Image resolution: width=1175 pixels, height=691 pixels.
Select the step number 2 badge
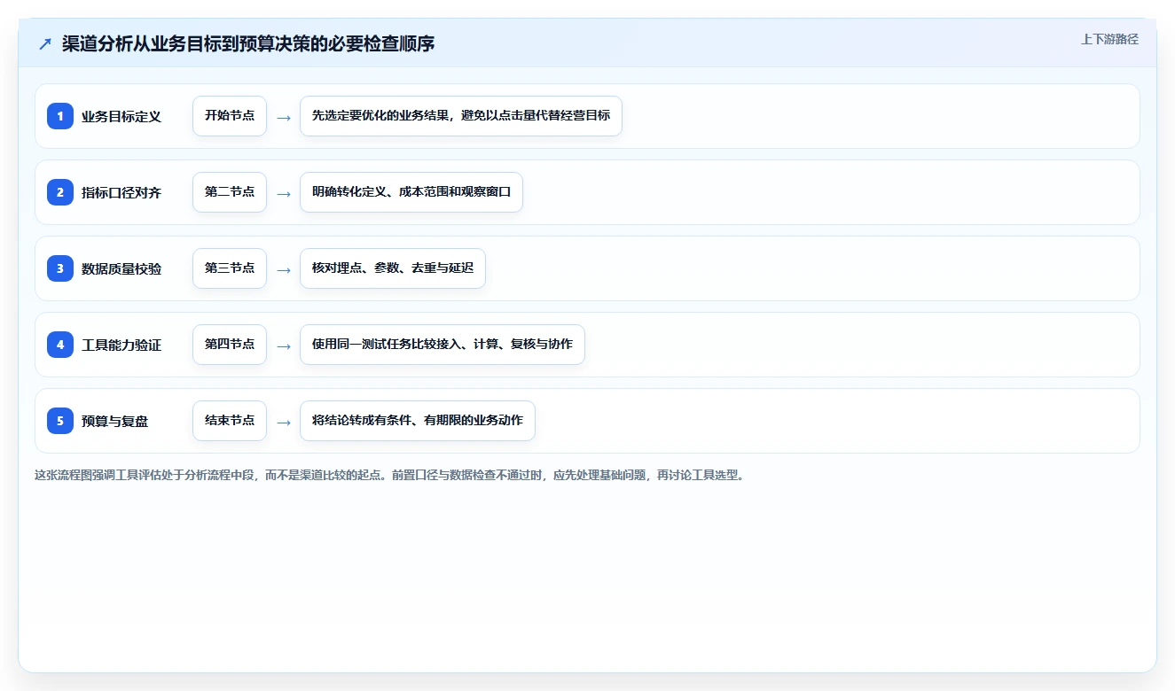pyautogui.click(x=60, y=192)
